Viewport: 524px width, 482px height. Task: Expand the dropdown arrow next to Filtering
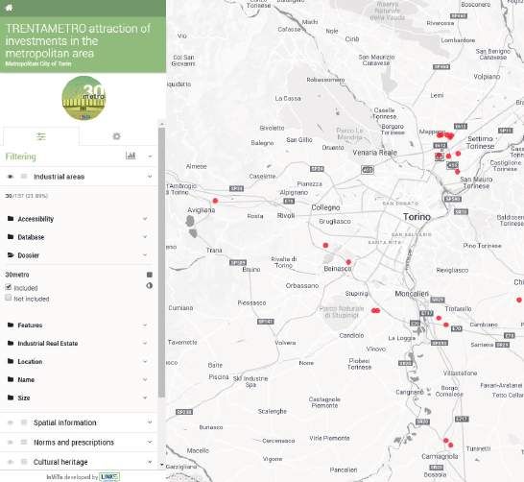pyautogui.click(x=150, y=157)
